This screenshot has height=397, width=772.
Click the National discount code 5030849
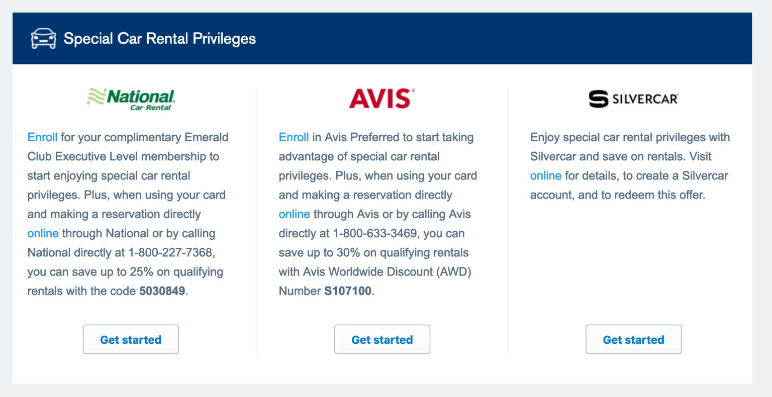162,290
